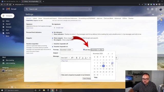164x92 pixels.
Task: Click the Last day date field
Action: click(97, 50)
